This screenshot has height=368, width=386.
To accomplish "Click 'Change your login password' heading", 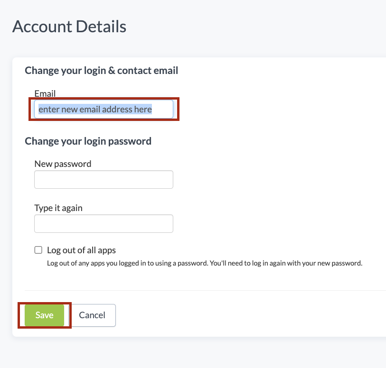I will point(88,141).
